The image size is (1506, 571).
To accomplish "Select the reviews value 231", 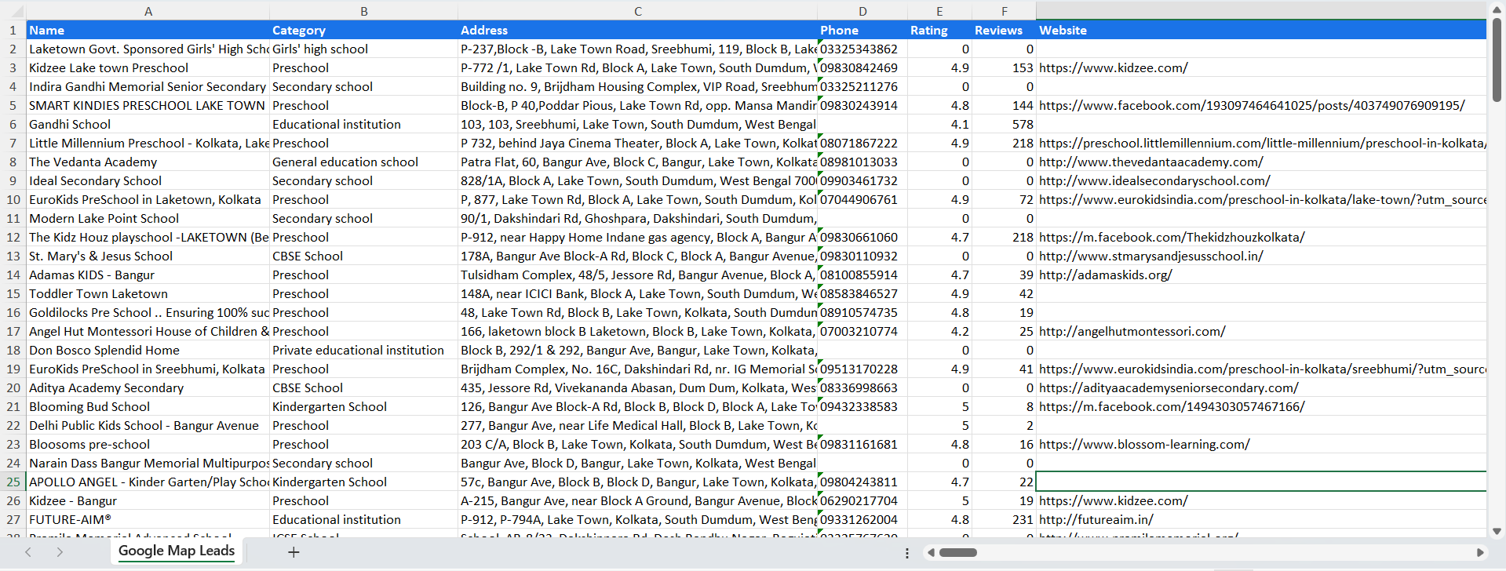I will (1004, 519).
